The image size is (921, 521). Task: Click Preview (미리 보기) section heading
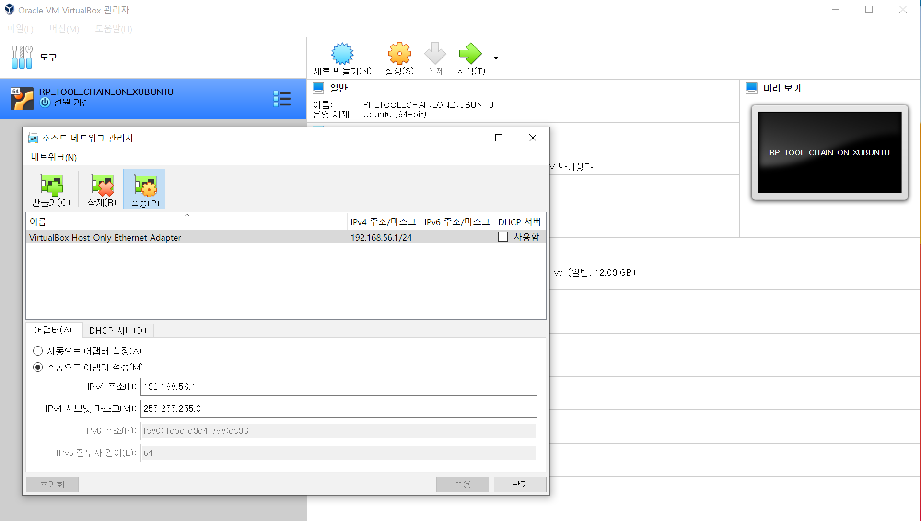click(x=782, y=88)
